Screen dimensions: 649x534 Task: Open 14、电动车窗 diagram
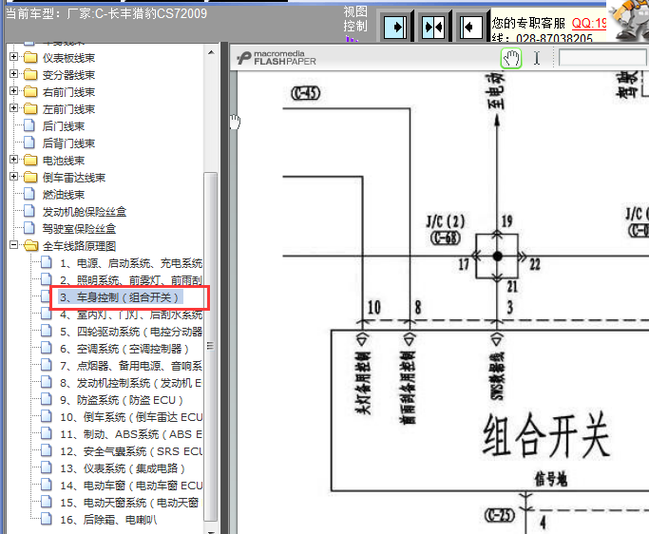click(x=131, y=486)
